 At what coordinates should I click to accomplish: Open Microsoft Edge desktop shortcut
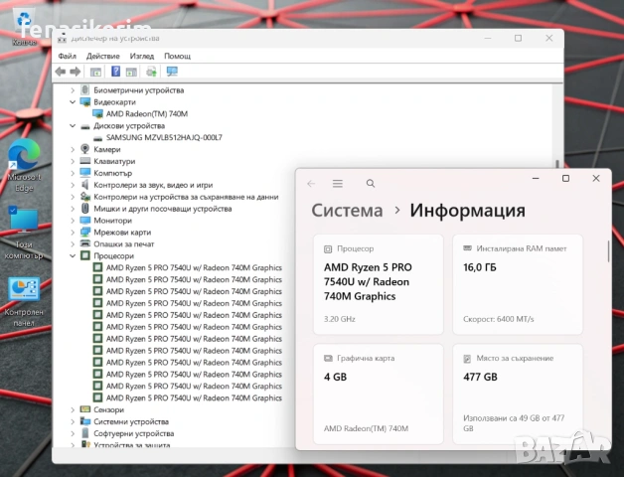pyautogui.click(x=24, y=166)
